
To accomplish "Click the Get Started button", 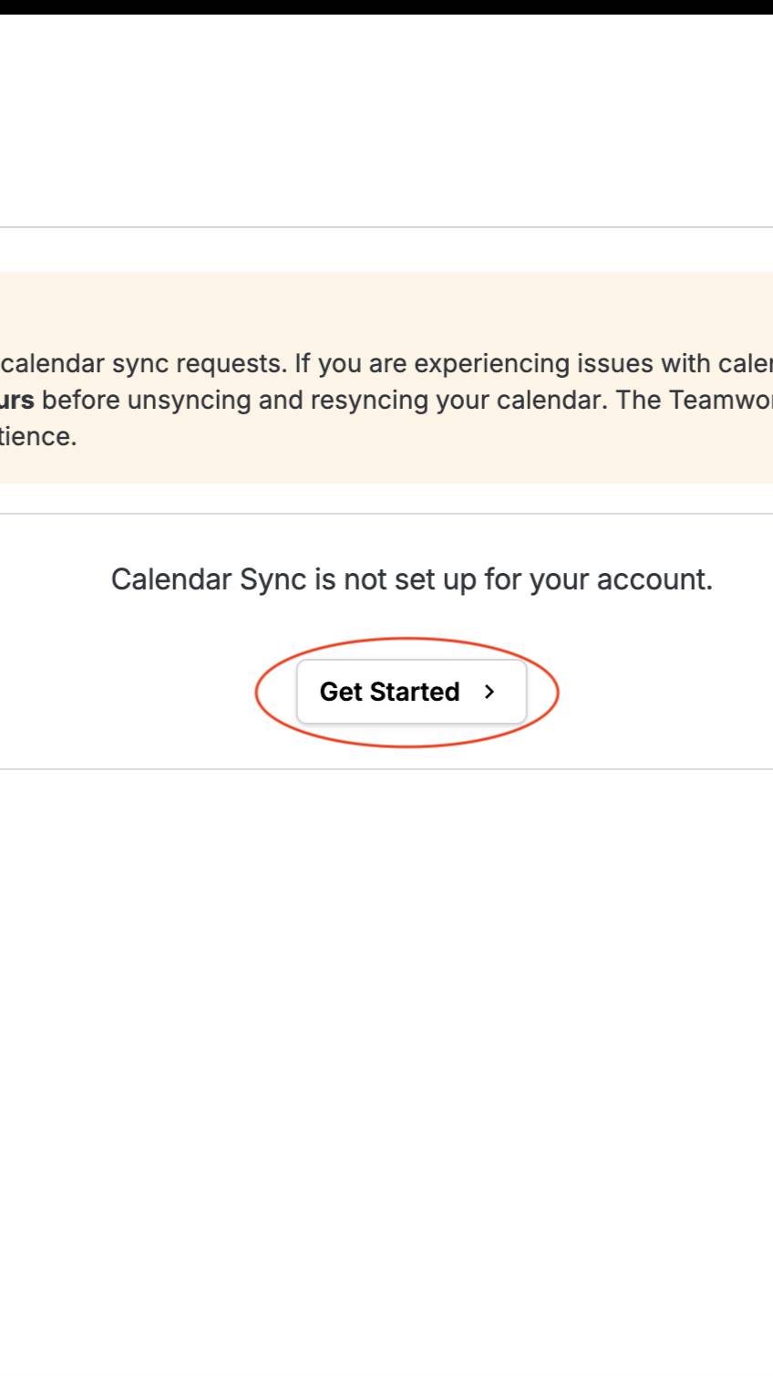I will 411,692.
